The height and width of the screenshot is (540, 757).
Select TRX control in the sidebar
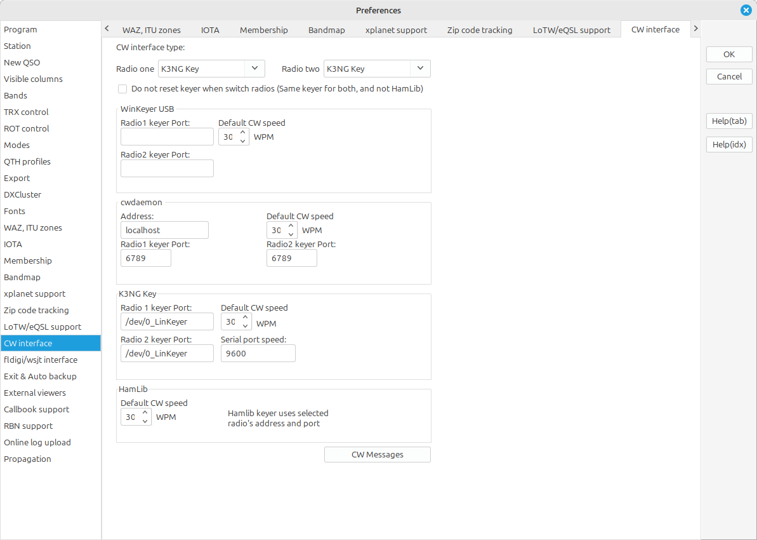(x=26, y=112)
